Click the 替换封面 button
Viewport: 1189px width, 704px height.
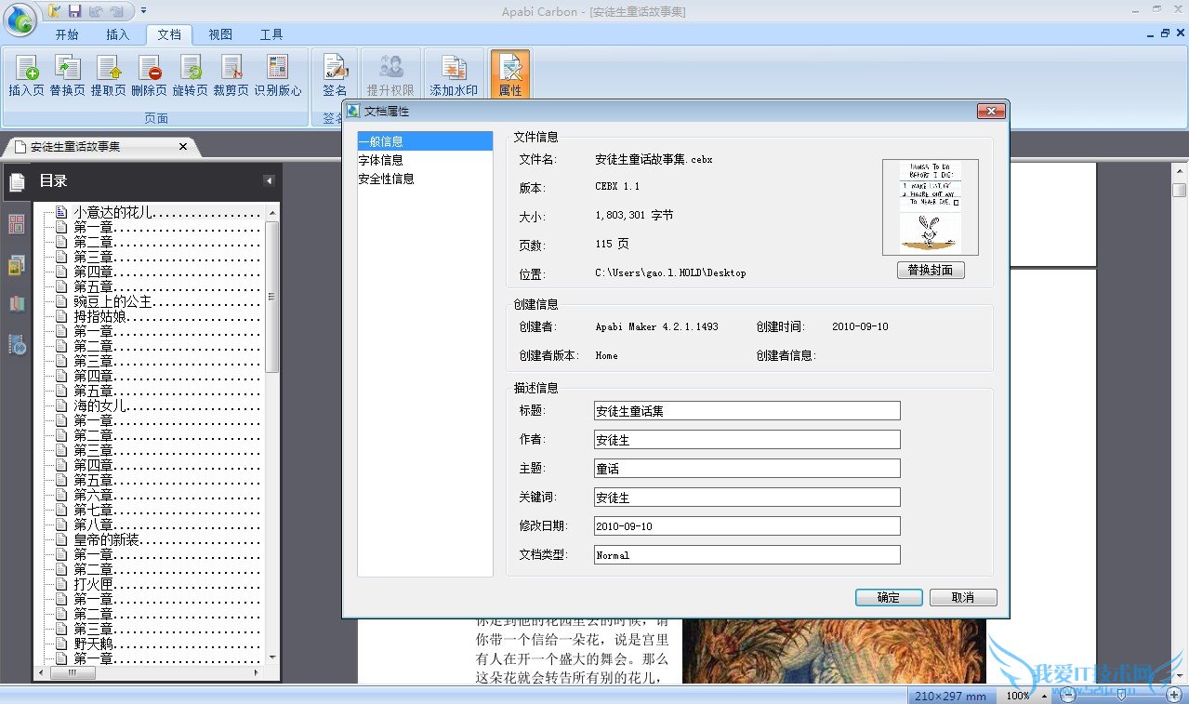point(931,270)
